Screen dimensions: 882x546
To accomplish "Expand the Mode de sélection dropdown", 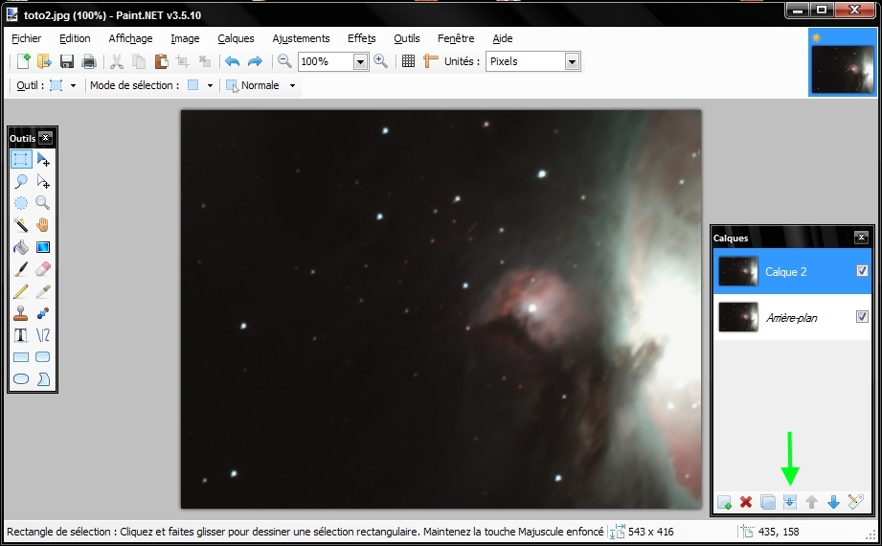I will (210, 85).
